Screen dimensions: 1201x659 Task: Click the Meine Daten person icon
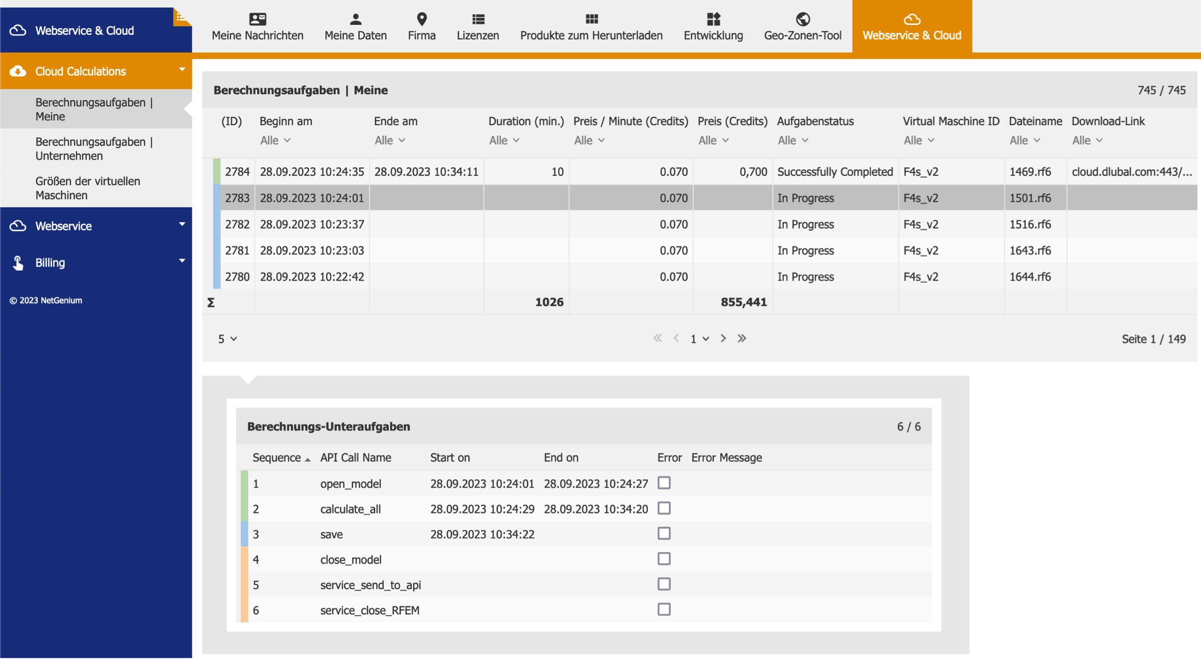355,19
